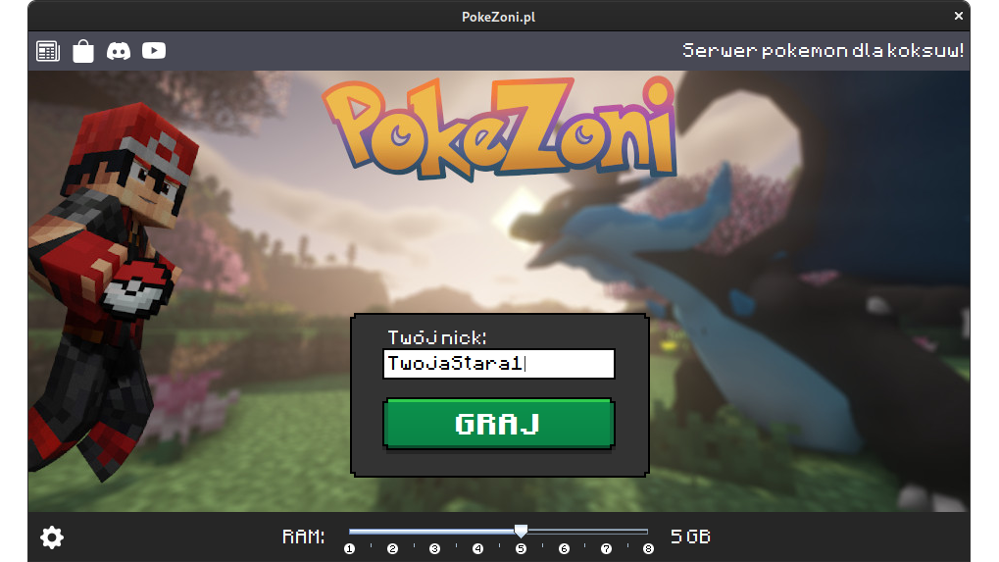Click the 'RAM:' label
This screenshot has height=562, width=999.
pos(304,536)
